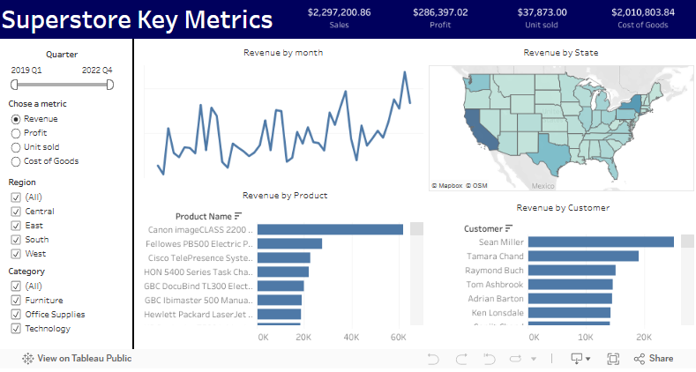Choose the Unit sold metric option
This screenshot has width=696, height=372.
[15, 147]
